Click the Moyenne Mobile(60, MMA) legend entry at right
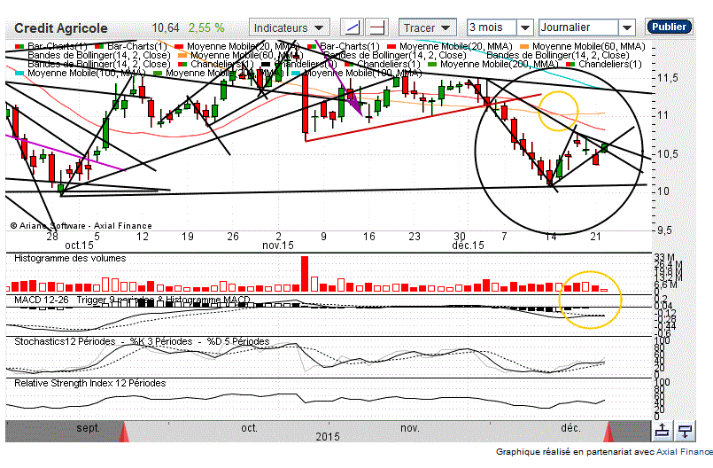This screenshot has height=468, width=713. (583, 46)
